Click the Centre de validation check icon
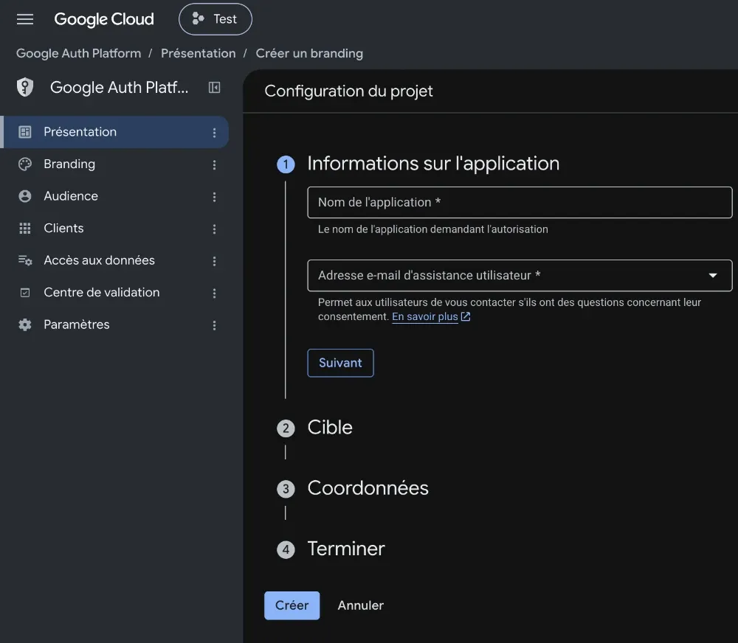The height and width of the screenshot is (643, 738). click(x=25, y=293)
